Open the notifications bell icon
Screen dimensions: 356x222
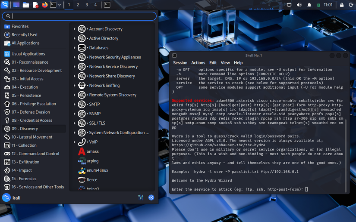click(x=309, y=5)
